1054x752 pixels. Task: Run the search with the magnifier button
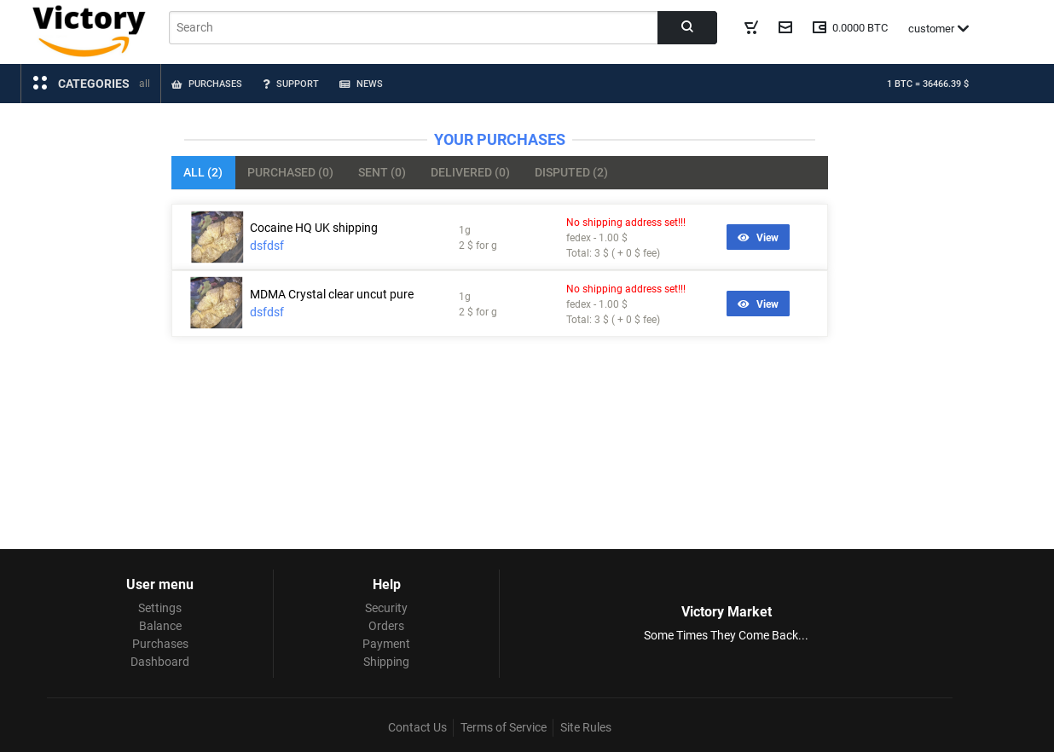click(686, 26)
